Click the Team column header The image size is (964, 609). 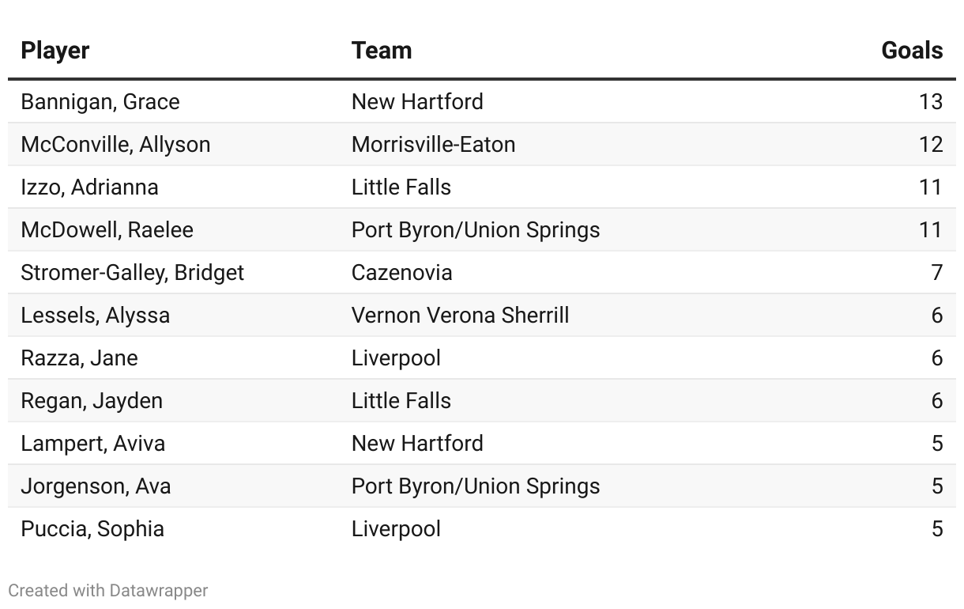(382, 51)
